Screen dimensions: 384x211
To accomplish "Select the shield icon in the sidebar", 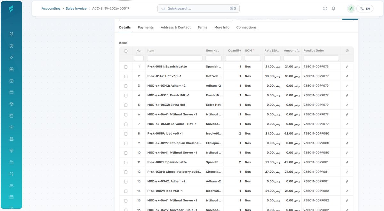I will pyautogui.click(x=11, y=150).
